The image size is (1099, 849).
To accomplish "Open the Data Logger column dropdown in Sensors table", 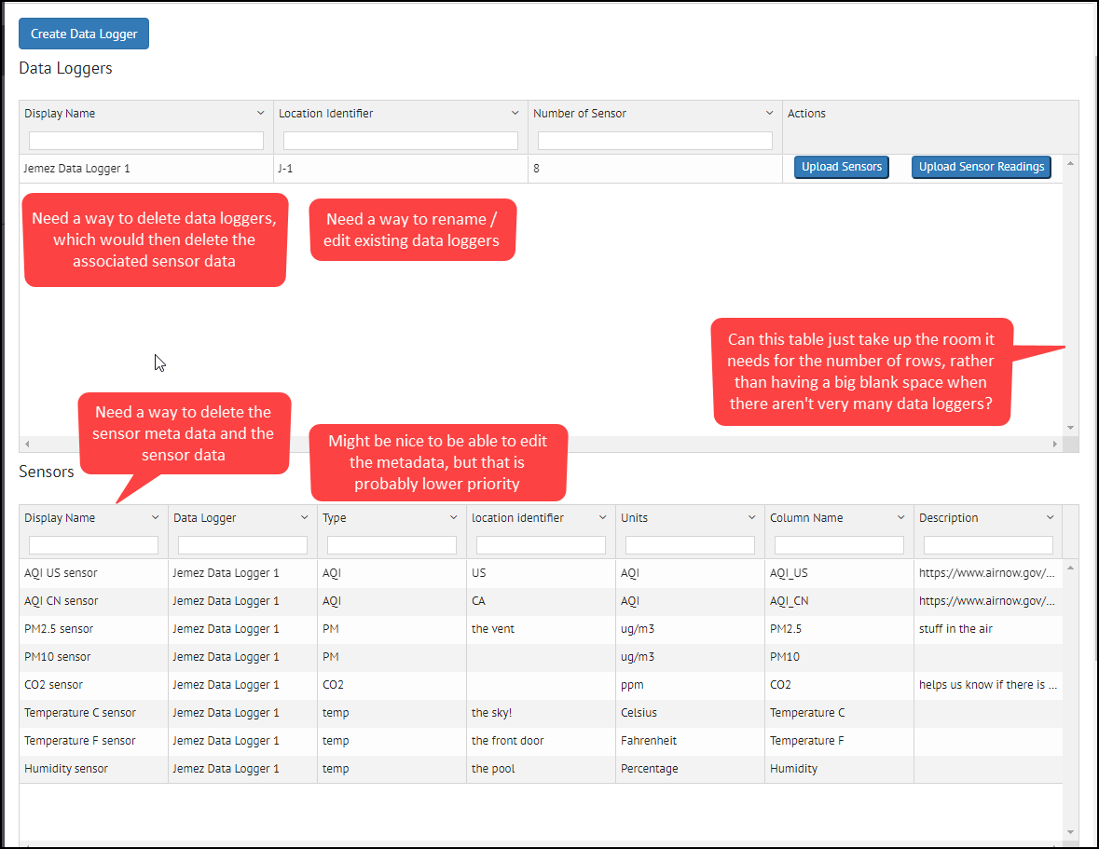I will pos(305,516).
